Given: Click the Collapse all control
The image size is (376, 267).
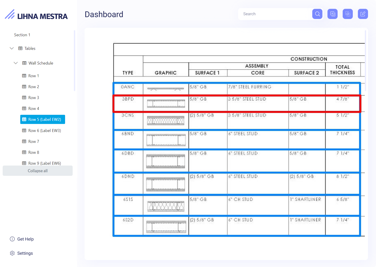Looking at the screenshot, I should [x=37, y=171].
